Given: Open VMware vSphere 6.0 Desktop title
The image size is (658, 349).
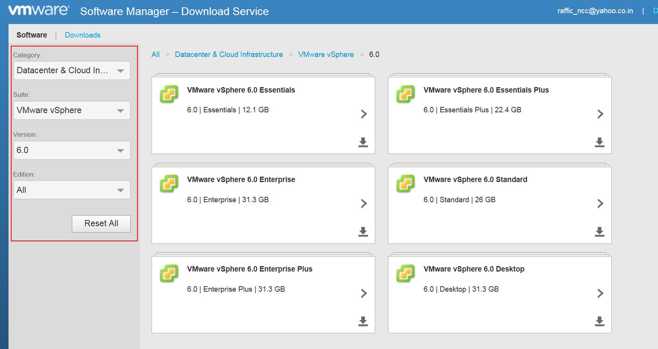Looking at the screenshot, I should (474, 269).
